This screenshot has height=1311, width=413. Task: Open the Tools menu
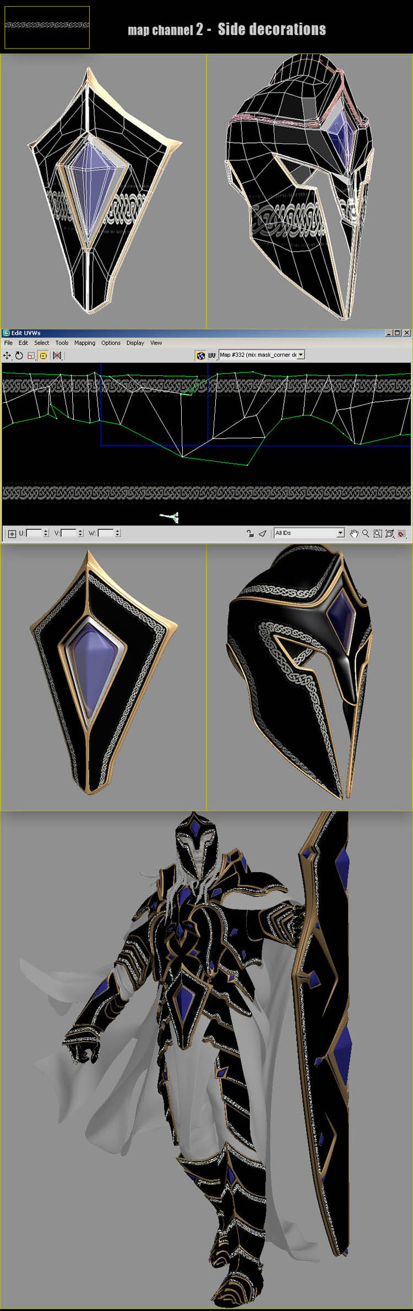(62, 343)
